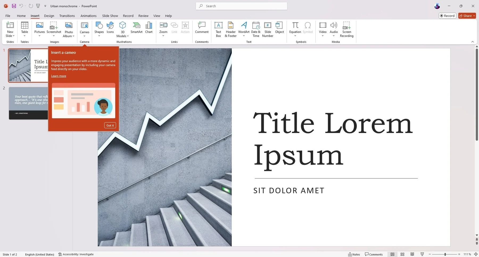Insert a Text Box
The width and height of the screenshot is (479, 257).
coord(218,29)
